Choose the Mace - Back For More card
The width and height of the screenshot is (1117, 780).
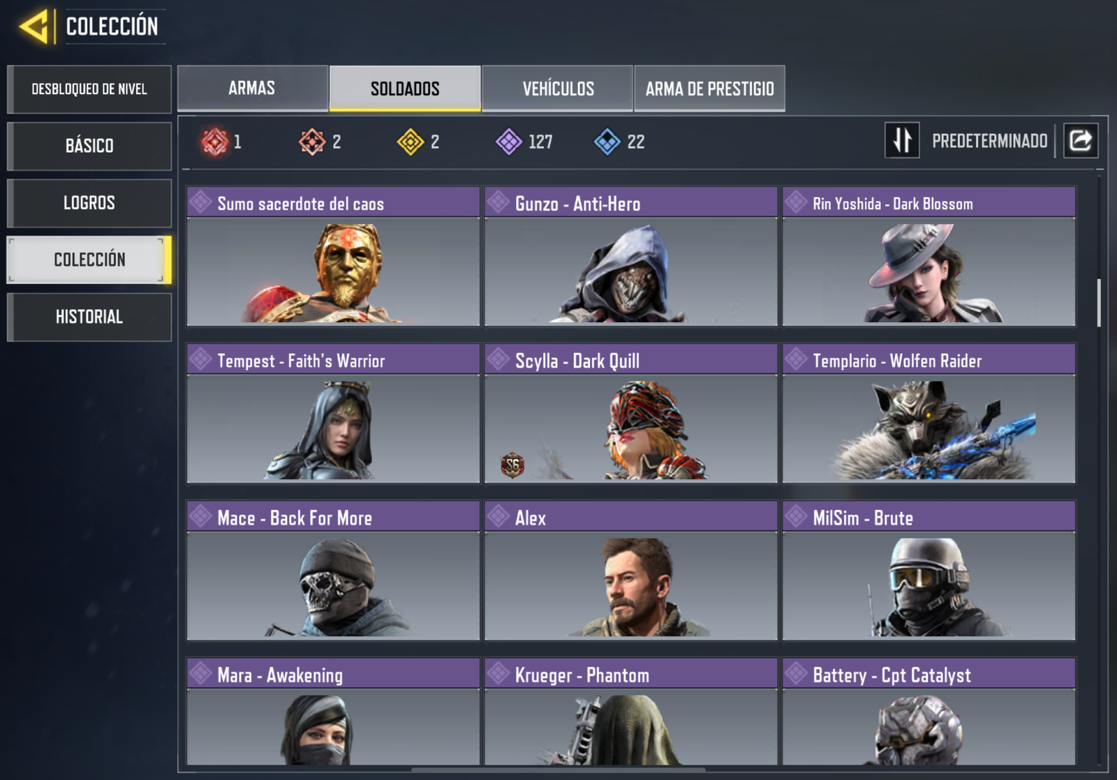(x=333, y=570)
